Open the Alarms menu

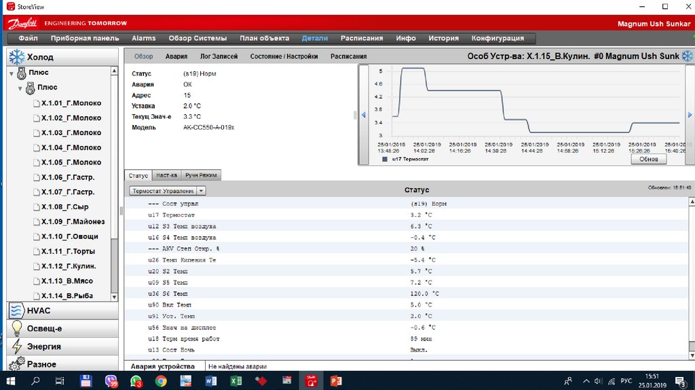tap(143, 39)
